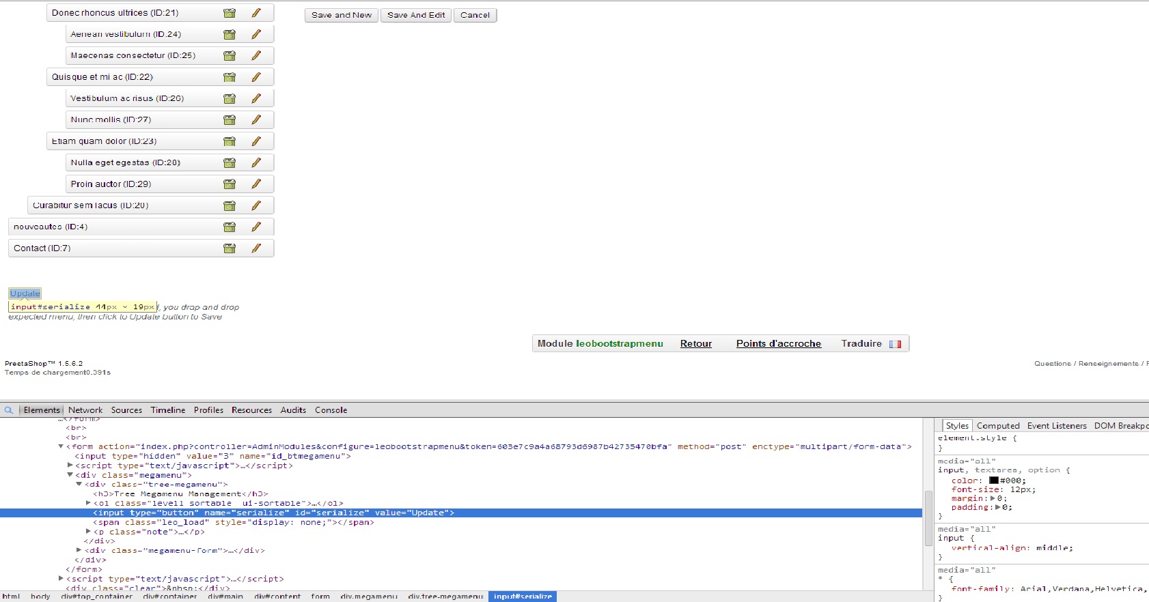Image resolution: width=1149 pixels, height=602 pixels.
Task: Edit Quisque et mi ac with the pencil icon
Action: [x=256, y=77]
